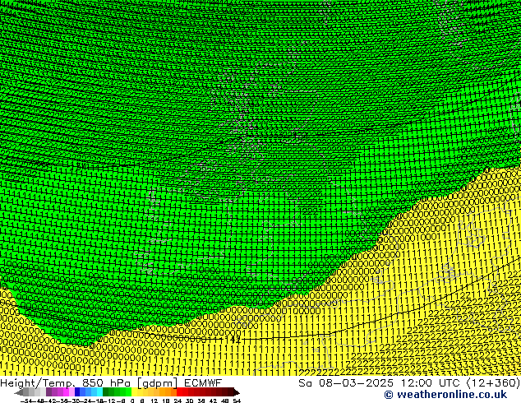This screenshot has width=521, height=403.
Task: Pick the dark green legend swatch
Action: coord(106,392)
